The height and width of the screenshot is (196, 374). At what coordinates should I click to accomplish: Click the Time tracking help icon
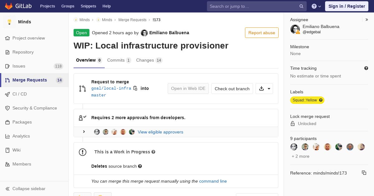click(366, 68)
